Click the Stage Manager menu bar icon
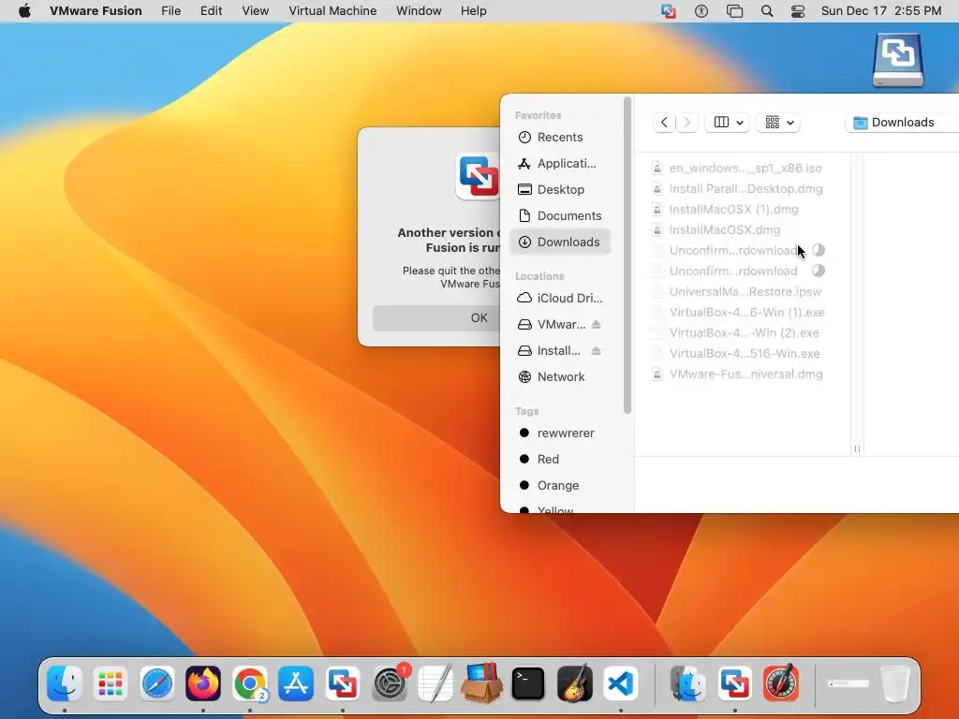Viewport: 959px width, 719px height. click(x=734, y=11)
